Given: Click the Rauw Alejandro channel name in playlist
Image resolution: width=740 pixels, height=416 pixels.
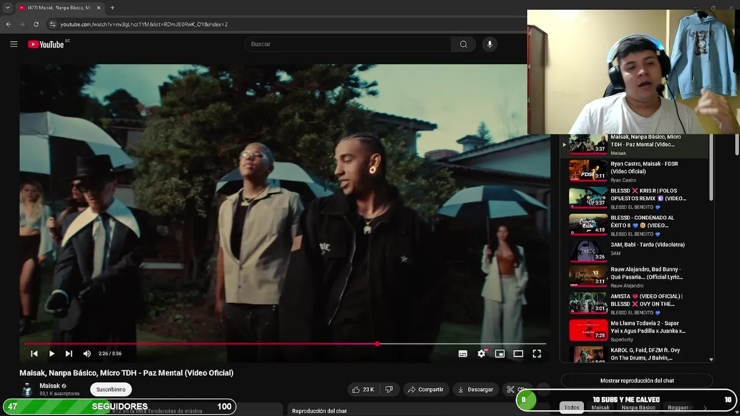Looking at the screenshot, I should tap(627, 285).
